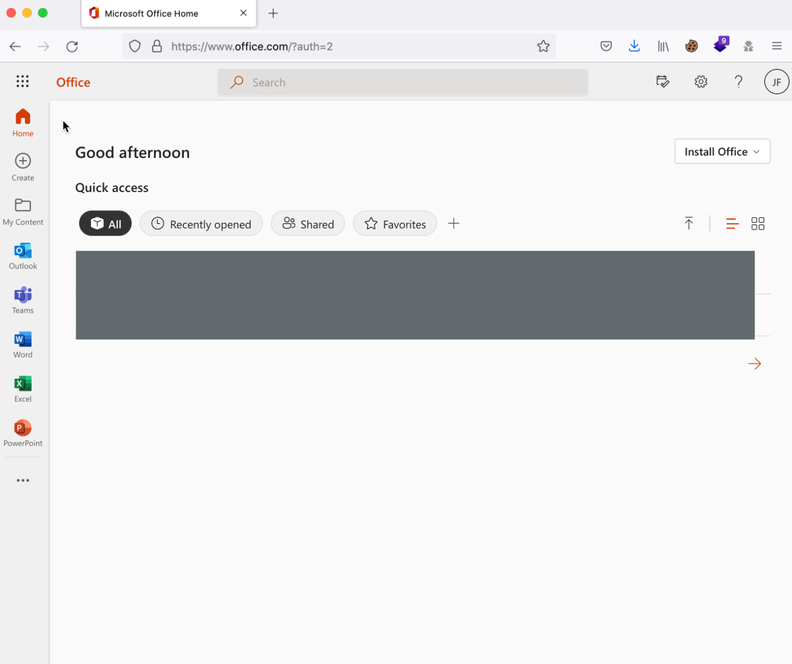Show more apps via ellipsis
Viewport: 792px width, 664px height.
tap(23, 480)
